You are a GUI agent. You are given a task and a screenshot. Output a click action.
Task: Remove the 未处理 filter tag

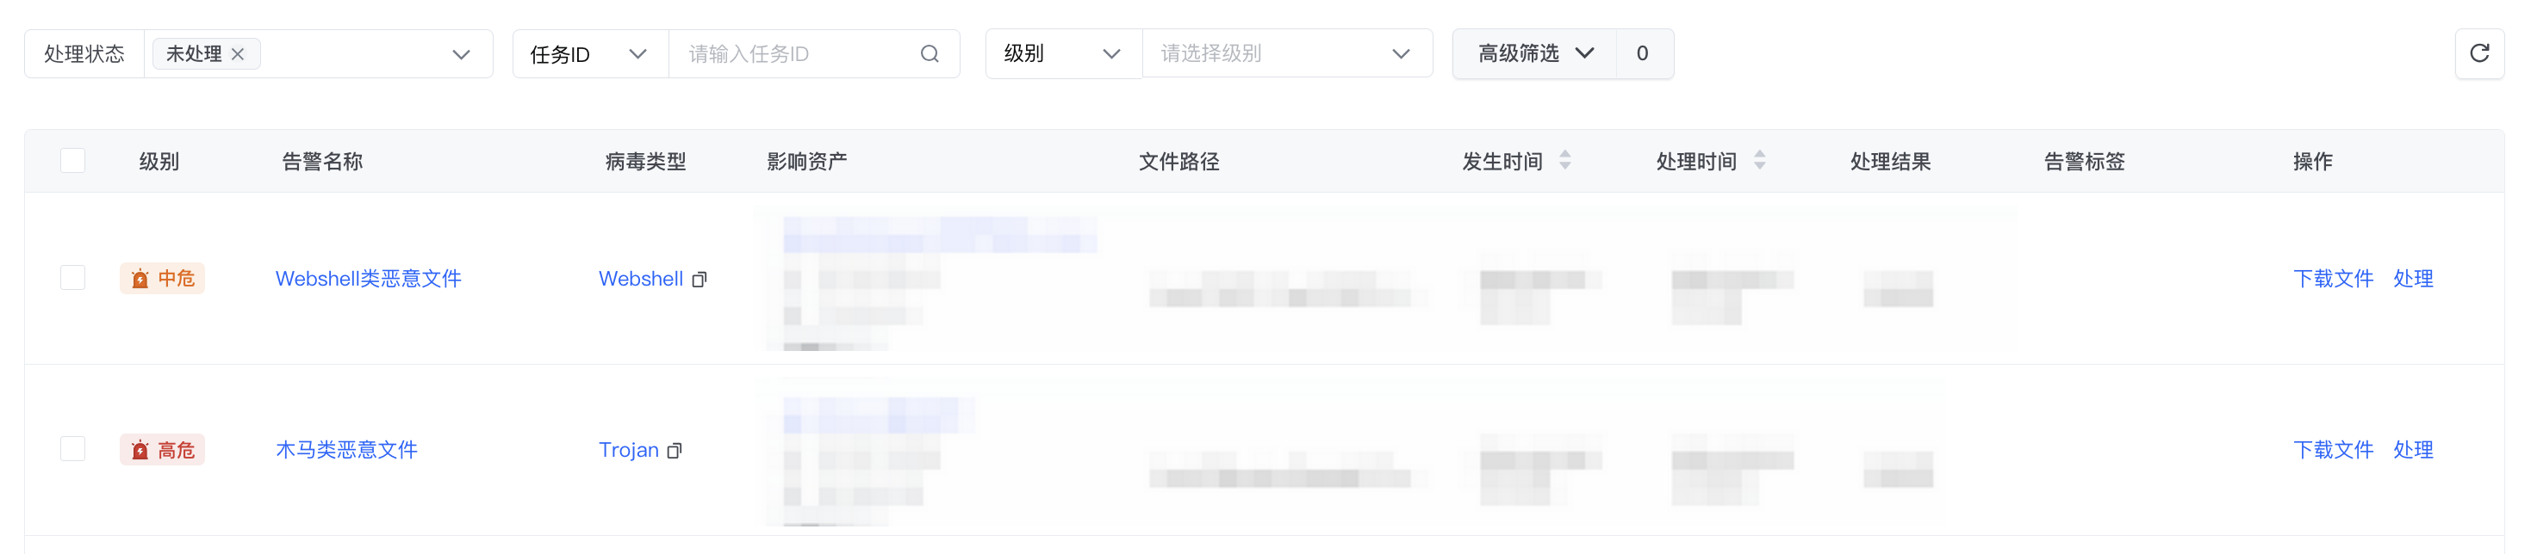238,54
